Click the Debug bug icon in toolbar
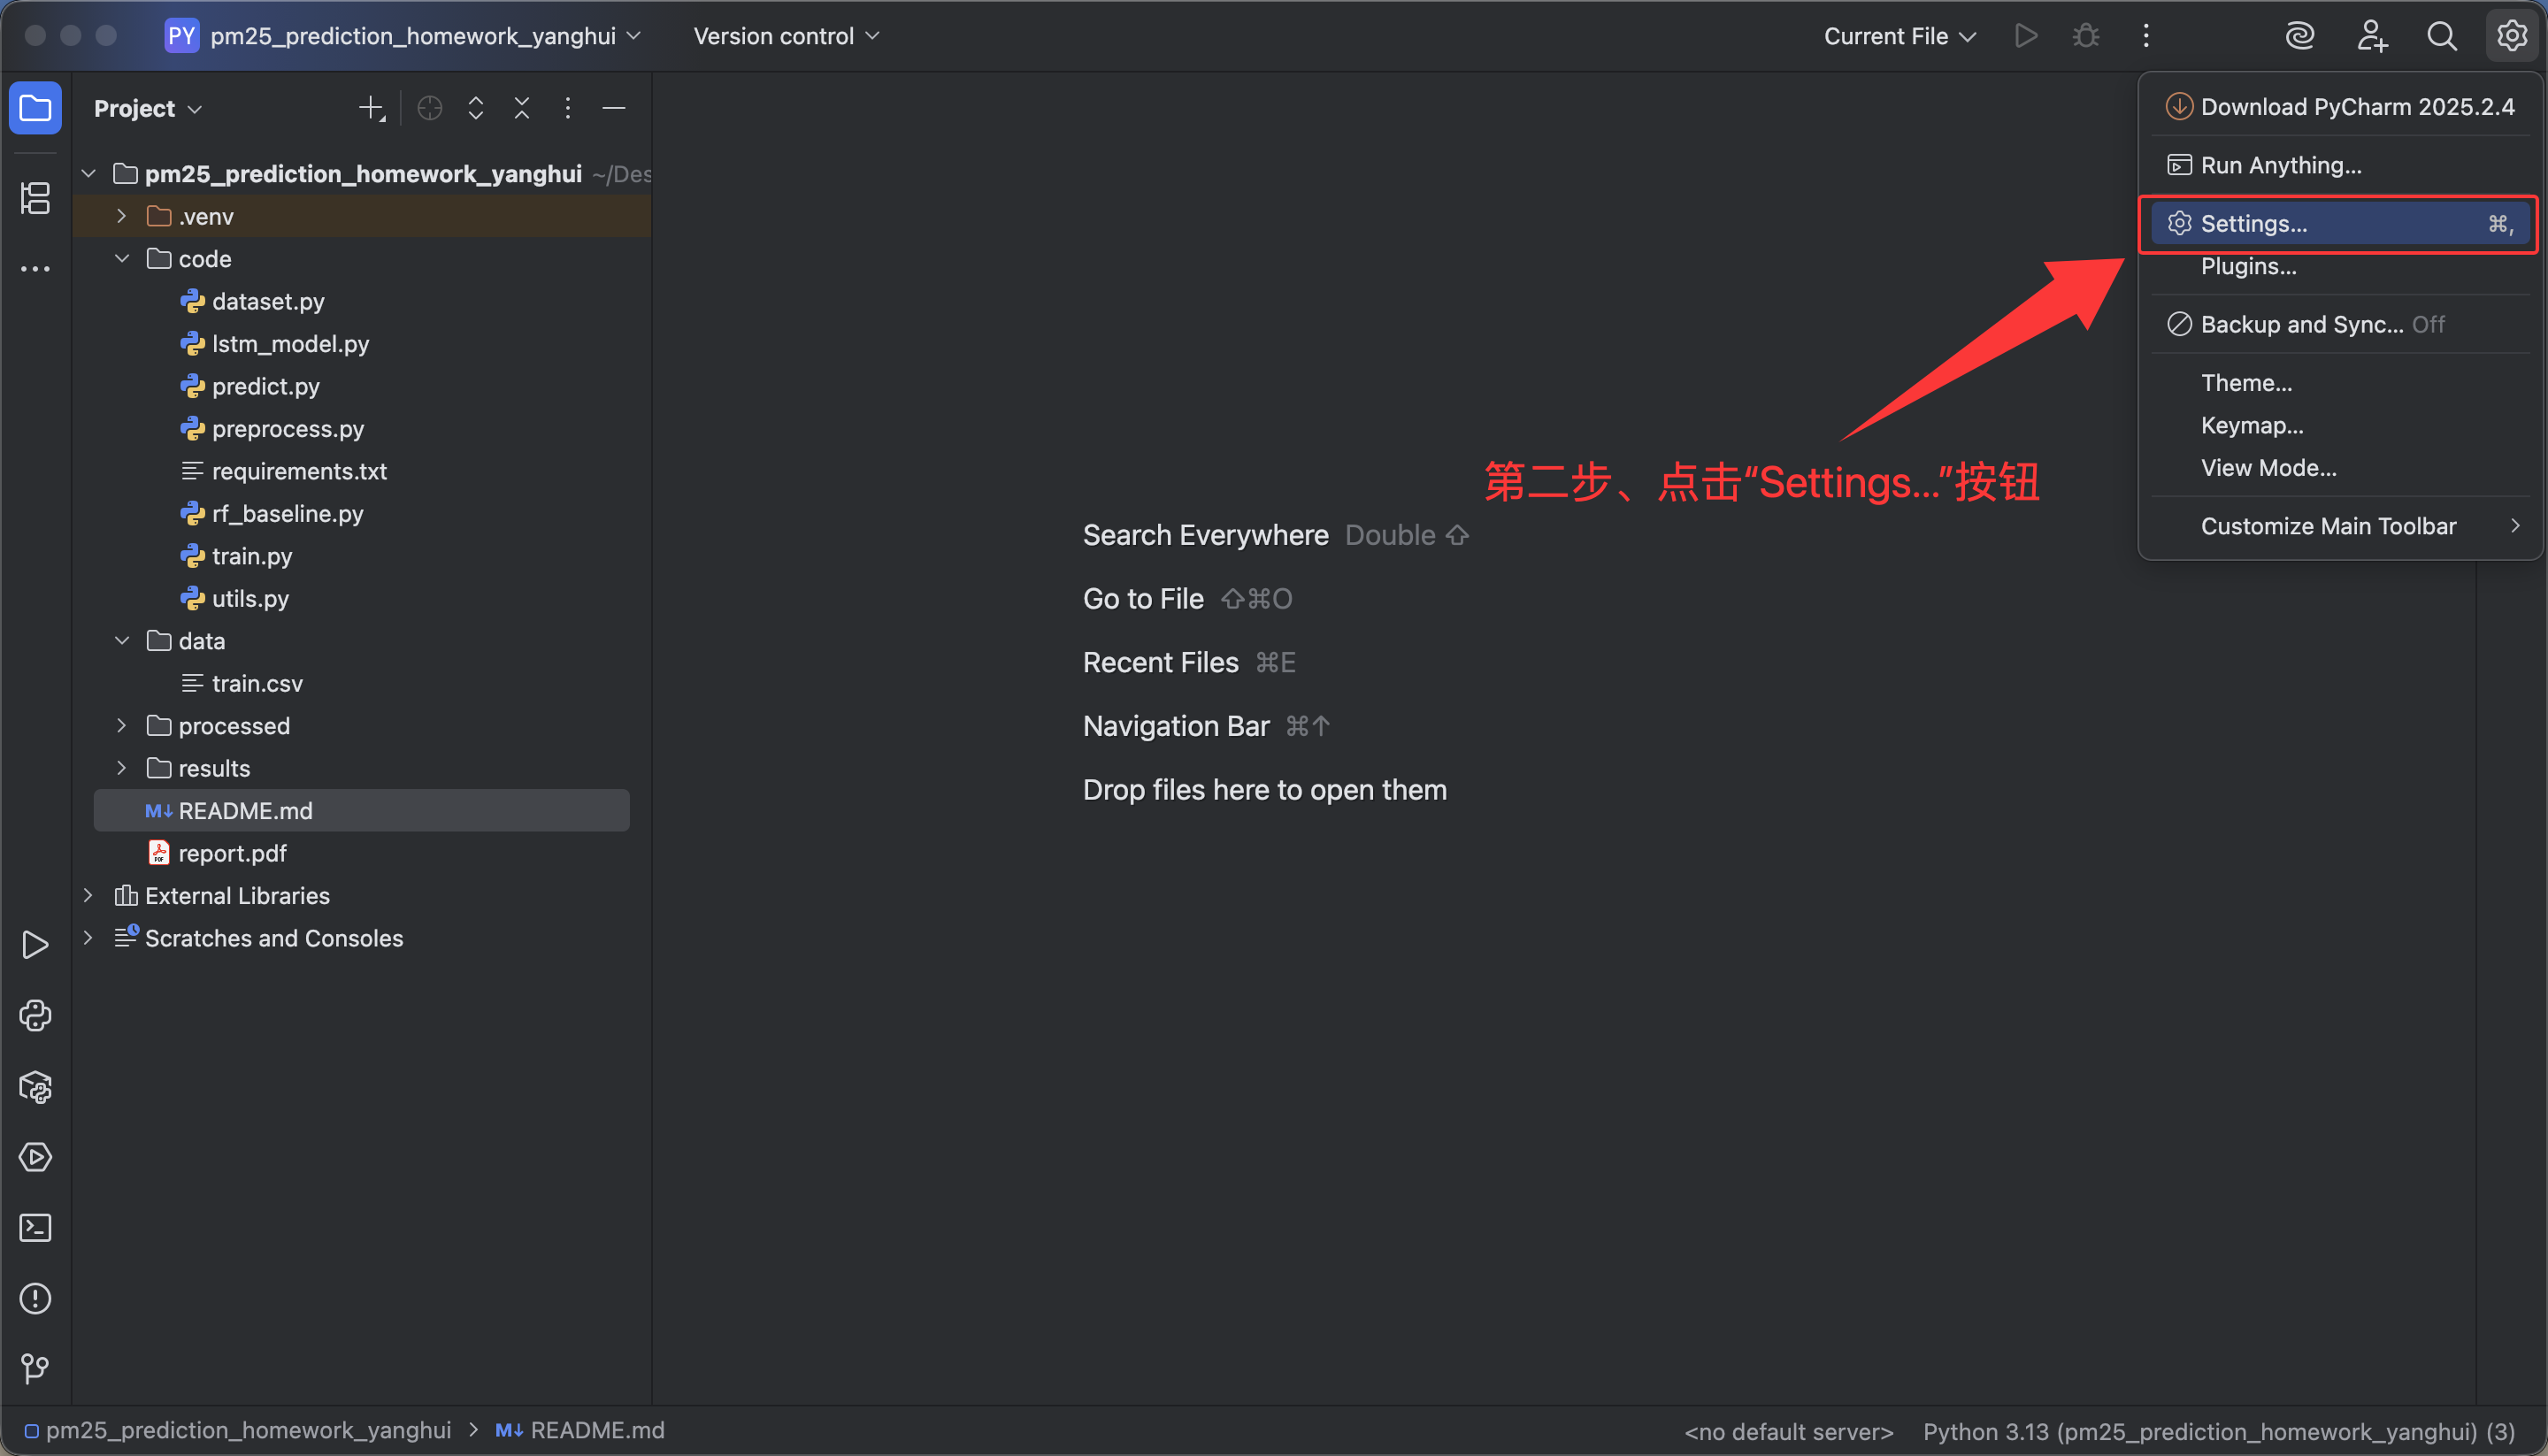Screen dimensions: 2548x1456 tap(2086, 36)
